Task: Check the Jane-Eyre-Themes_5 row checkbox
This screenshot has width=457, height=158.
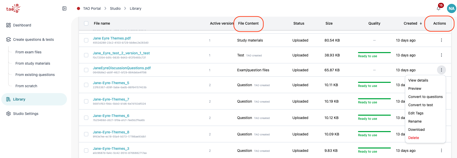Action: (x=86, y=85)
